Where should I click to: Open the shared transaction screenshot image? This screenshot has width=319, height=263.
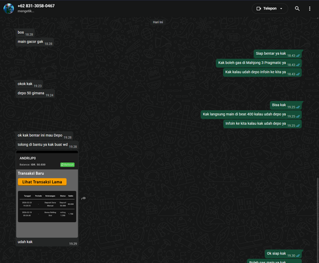point(47,194)
